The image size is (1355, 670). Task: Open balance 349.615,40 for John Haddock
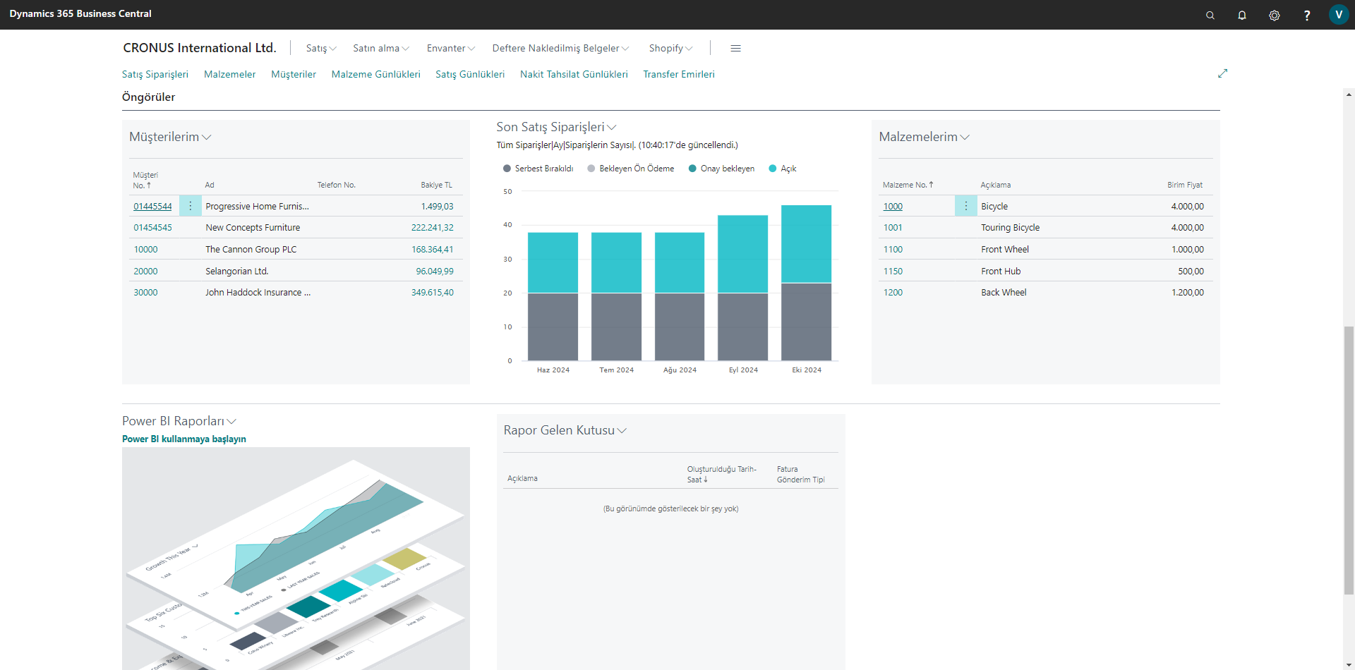click(x=433, y=293)
